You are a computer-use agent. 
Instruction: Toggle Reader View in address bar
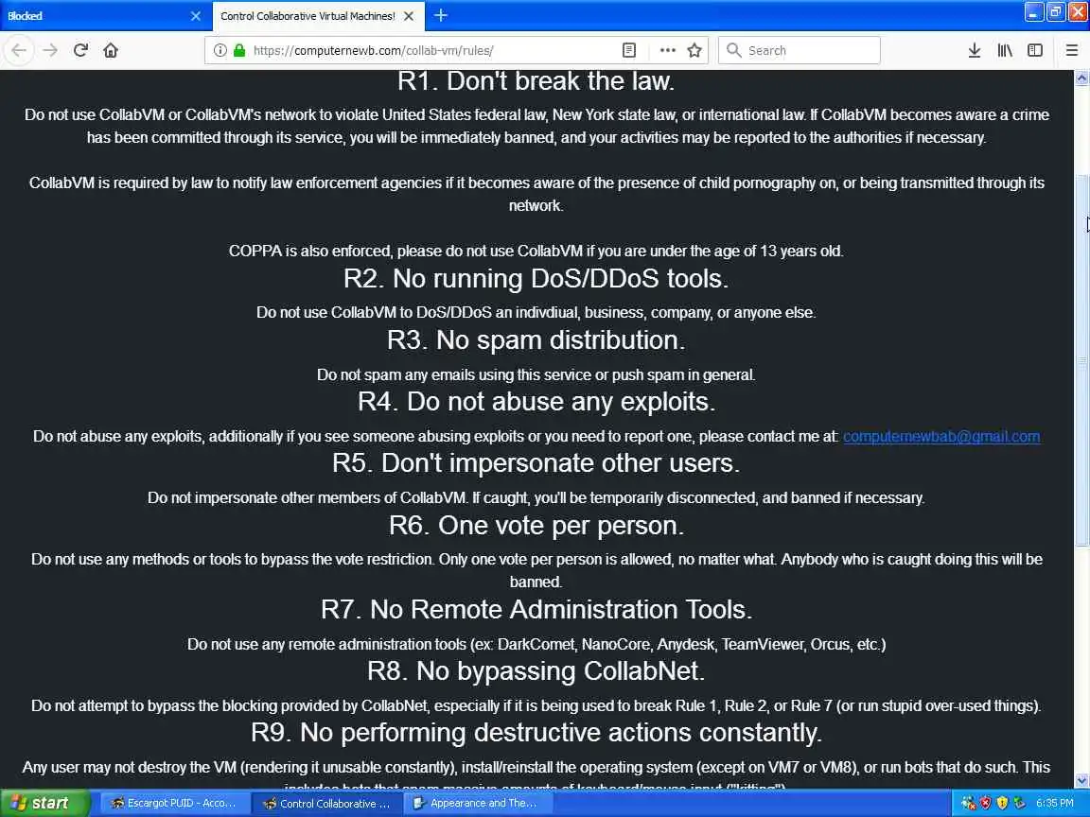629,50
